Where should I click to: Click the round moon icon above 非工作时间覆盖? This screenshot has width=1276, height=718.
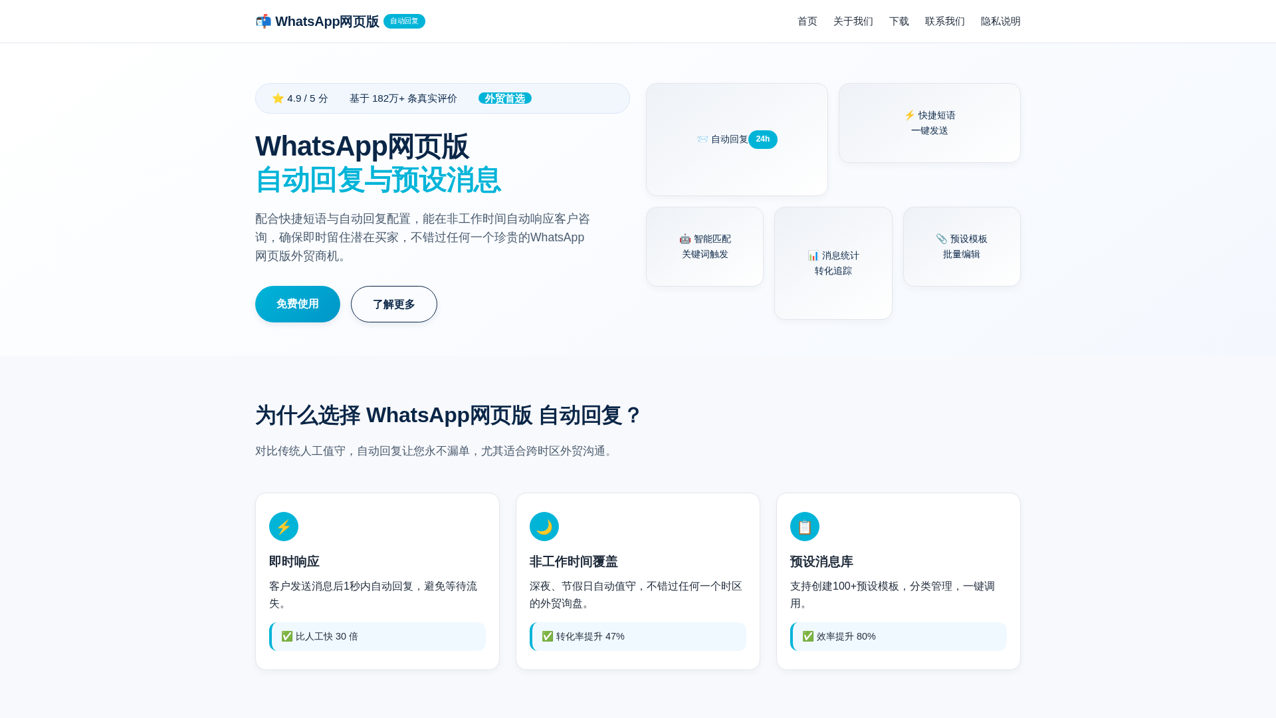[544, 527]
